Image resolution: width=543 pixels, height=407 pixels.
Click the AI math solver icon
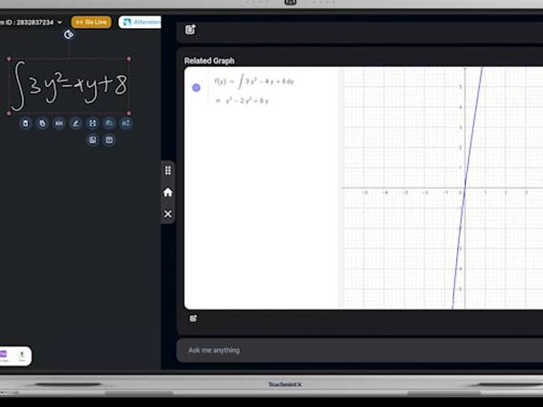(x=126, y=123)
